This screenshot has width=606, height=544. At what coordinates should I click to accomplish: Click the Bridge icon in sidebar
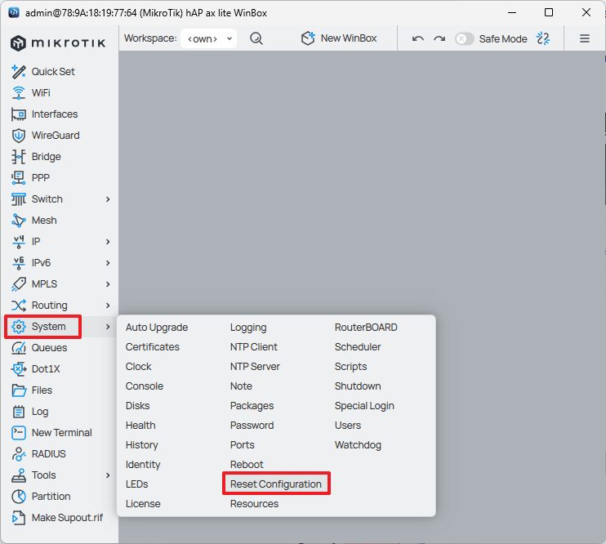pos(19,157)
